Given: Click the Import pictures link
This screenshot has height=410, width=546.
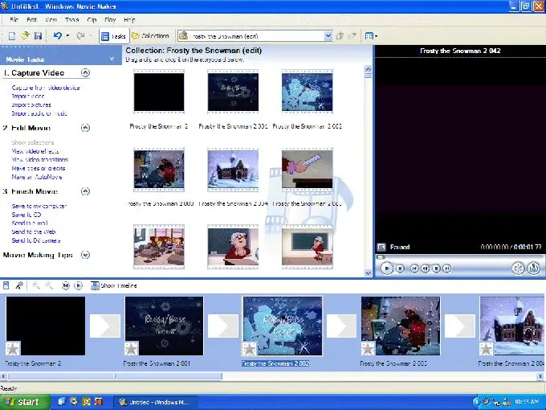Looking at the screenshot, I should (31, 105).
